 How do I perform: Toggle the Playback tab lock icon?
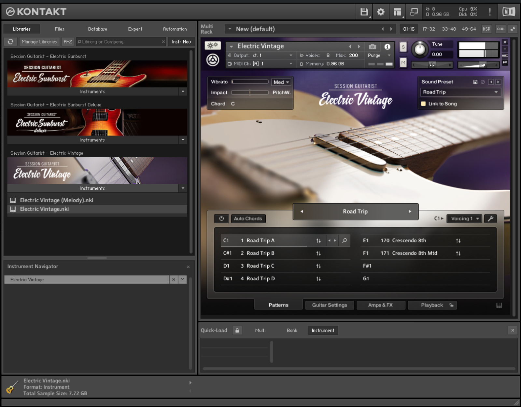[451, 305]
